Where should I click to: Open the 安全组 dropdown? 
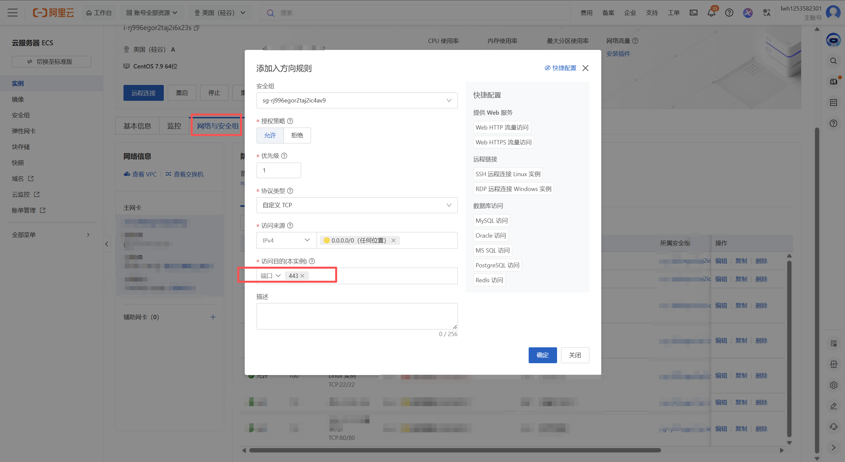click(357, 100)
